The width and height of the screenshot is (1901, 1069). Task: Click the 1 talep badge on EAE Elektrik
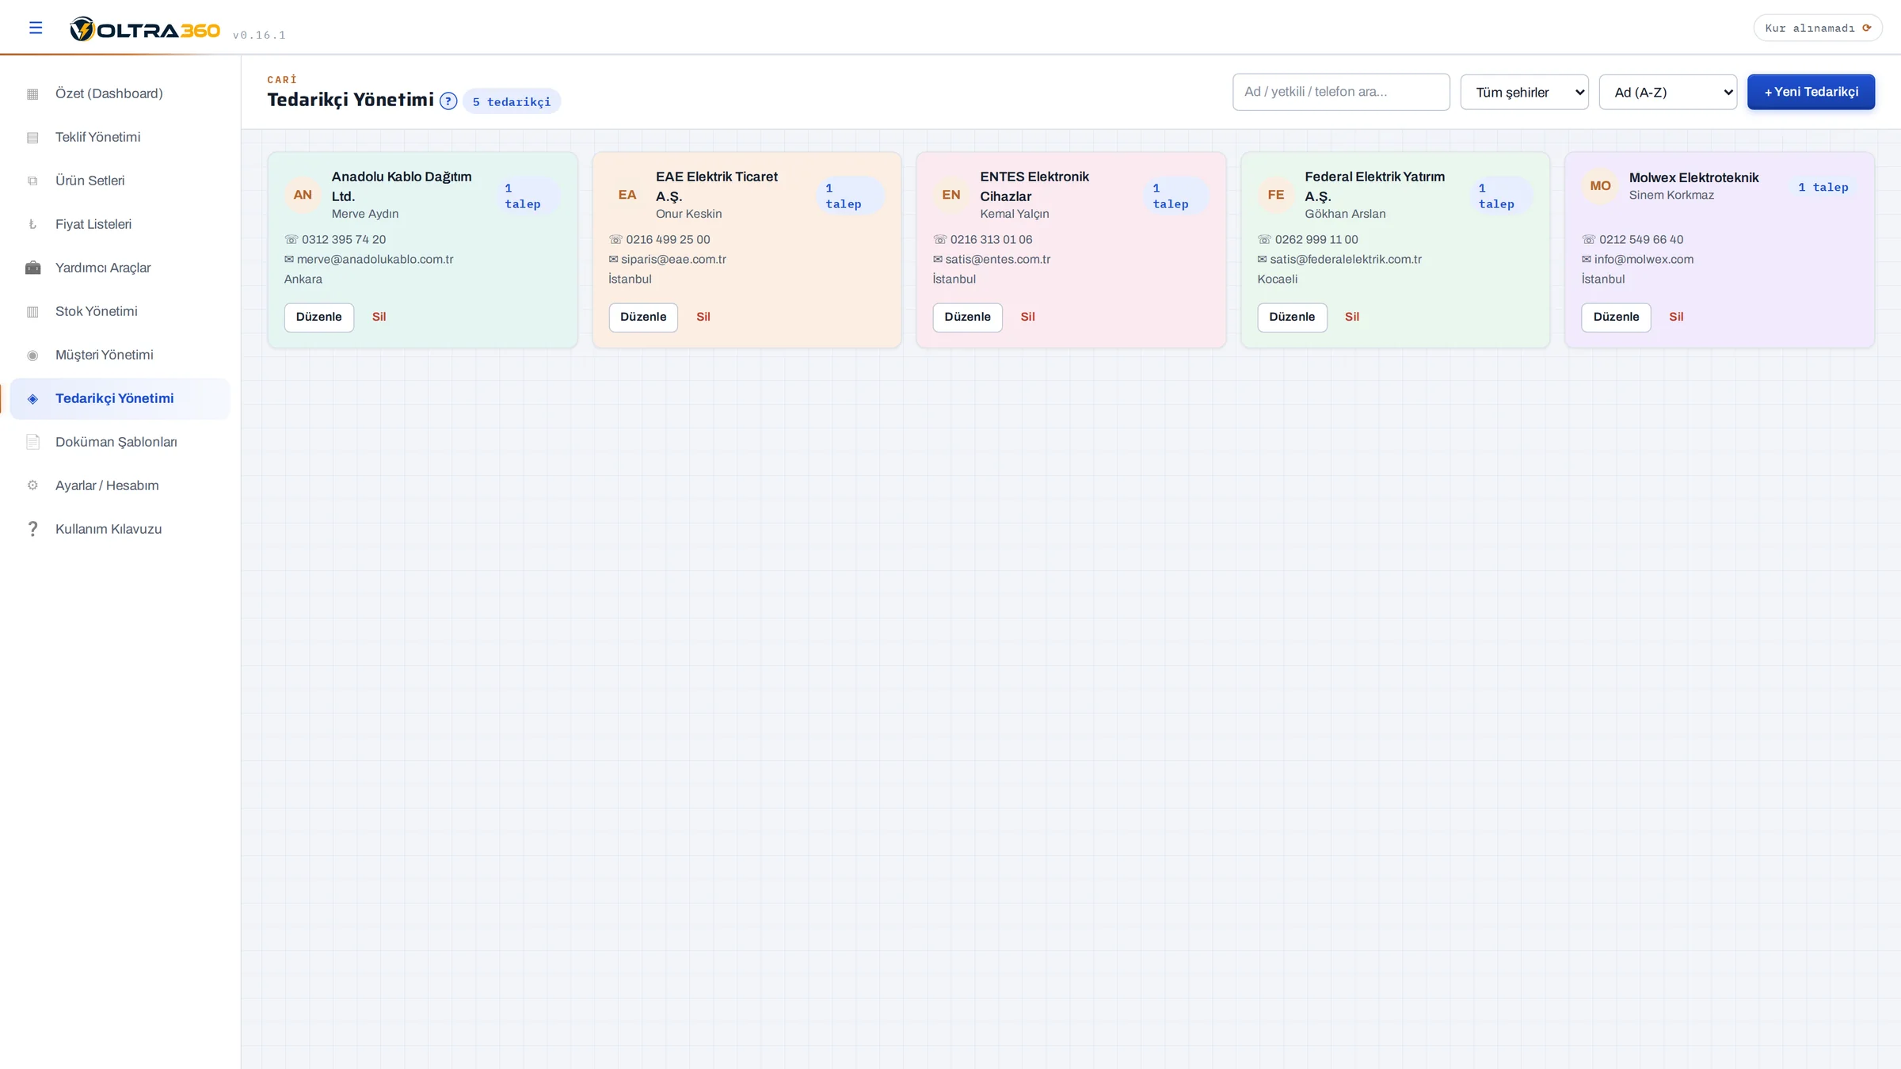(x=849, y=196)
